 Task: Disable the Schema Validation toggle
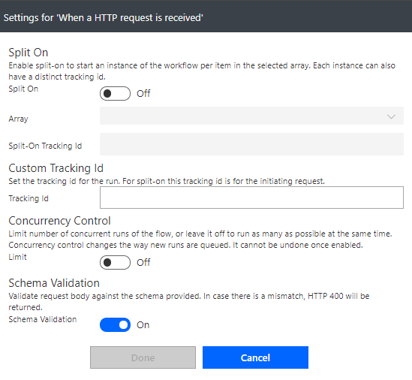click(x=115, y=324)
